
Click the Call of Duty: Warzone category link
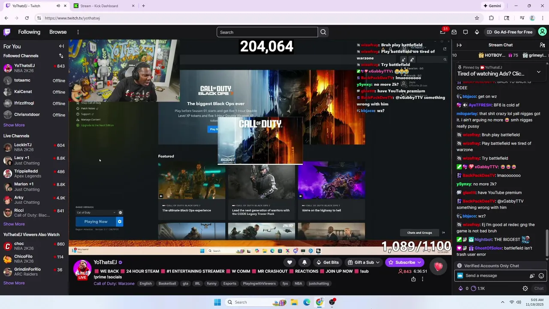pos(114,284)
